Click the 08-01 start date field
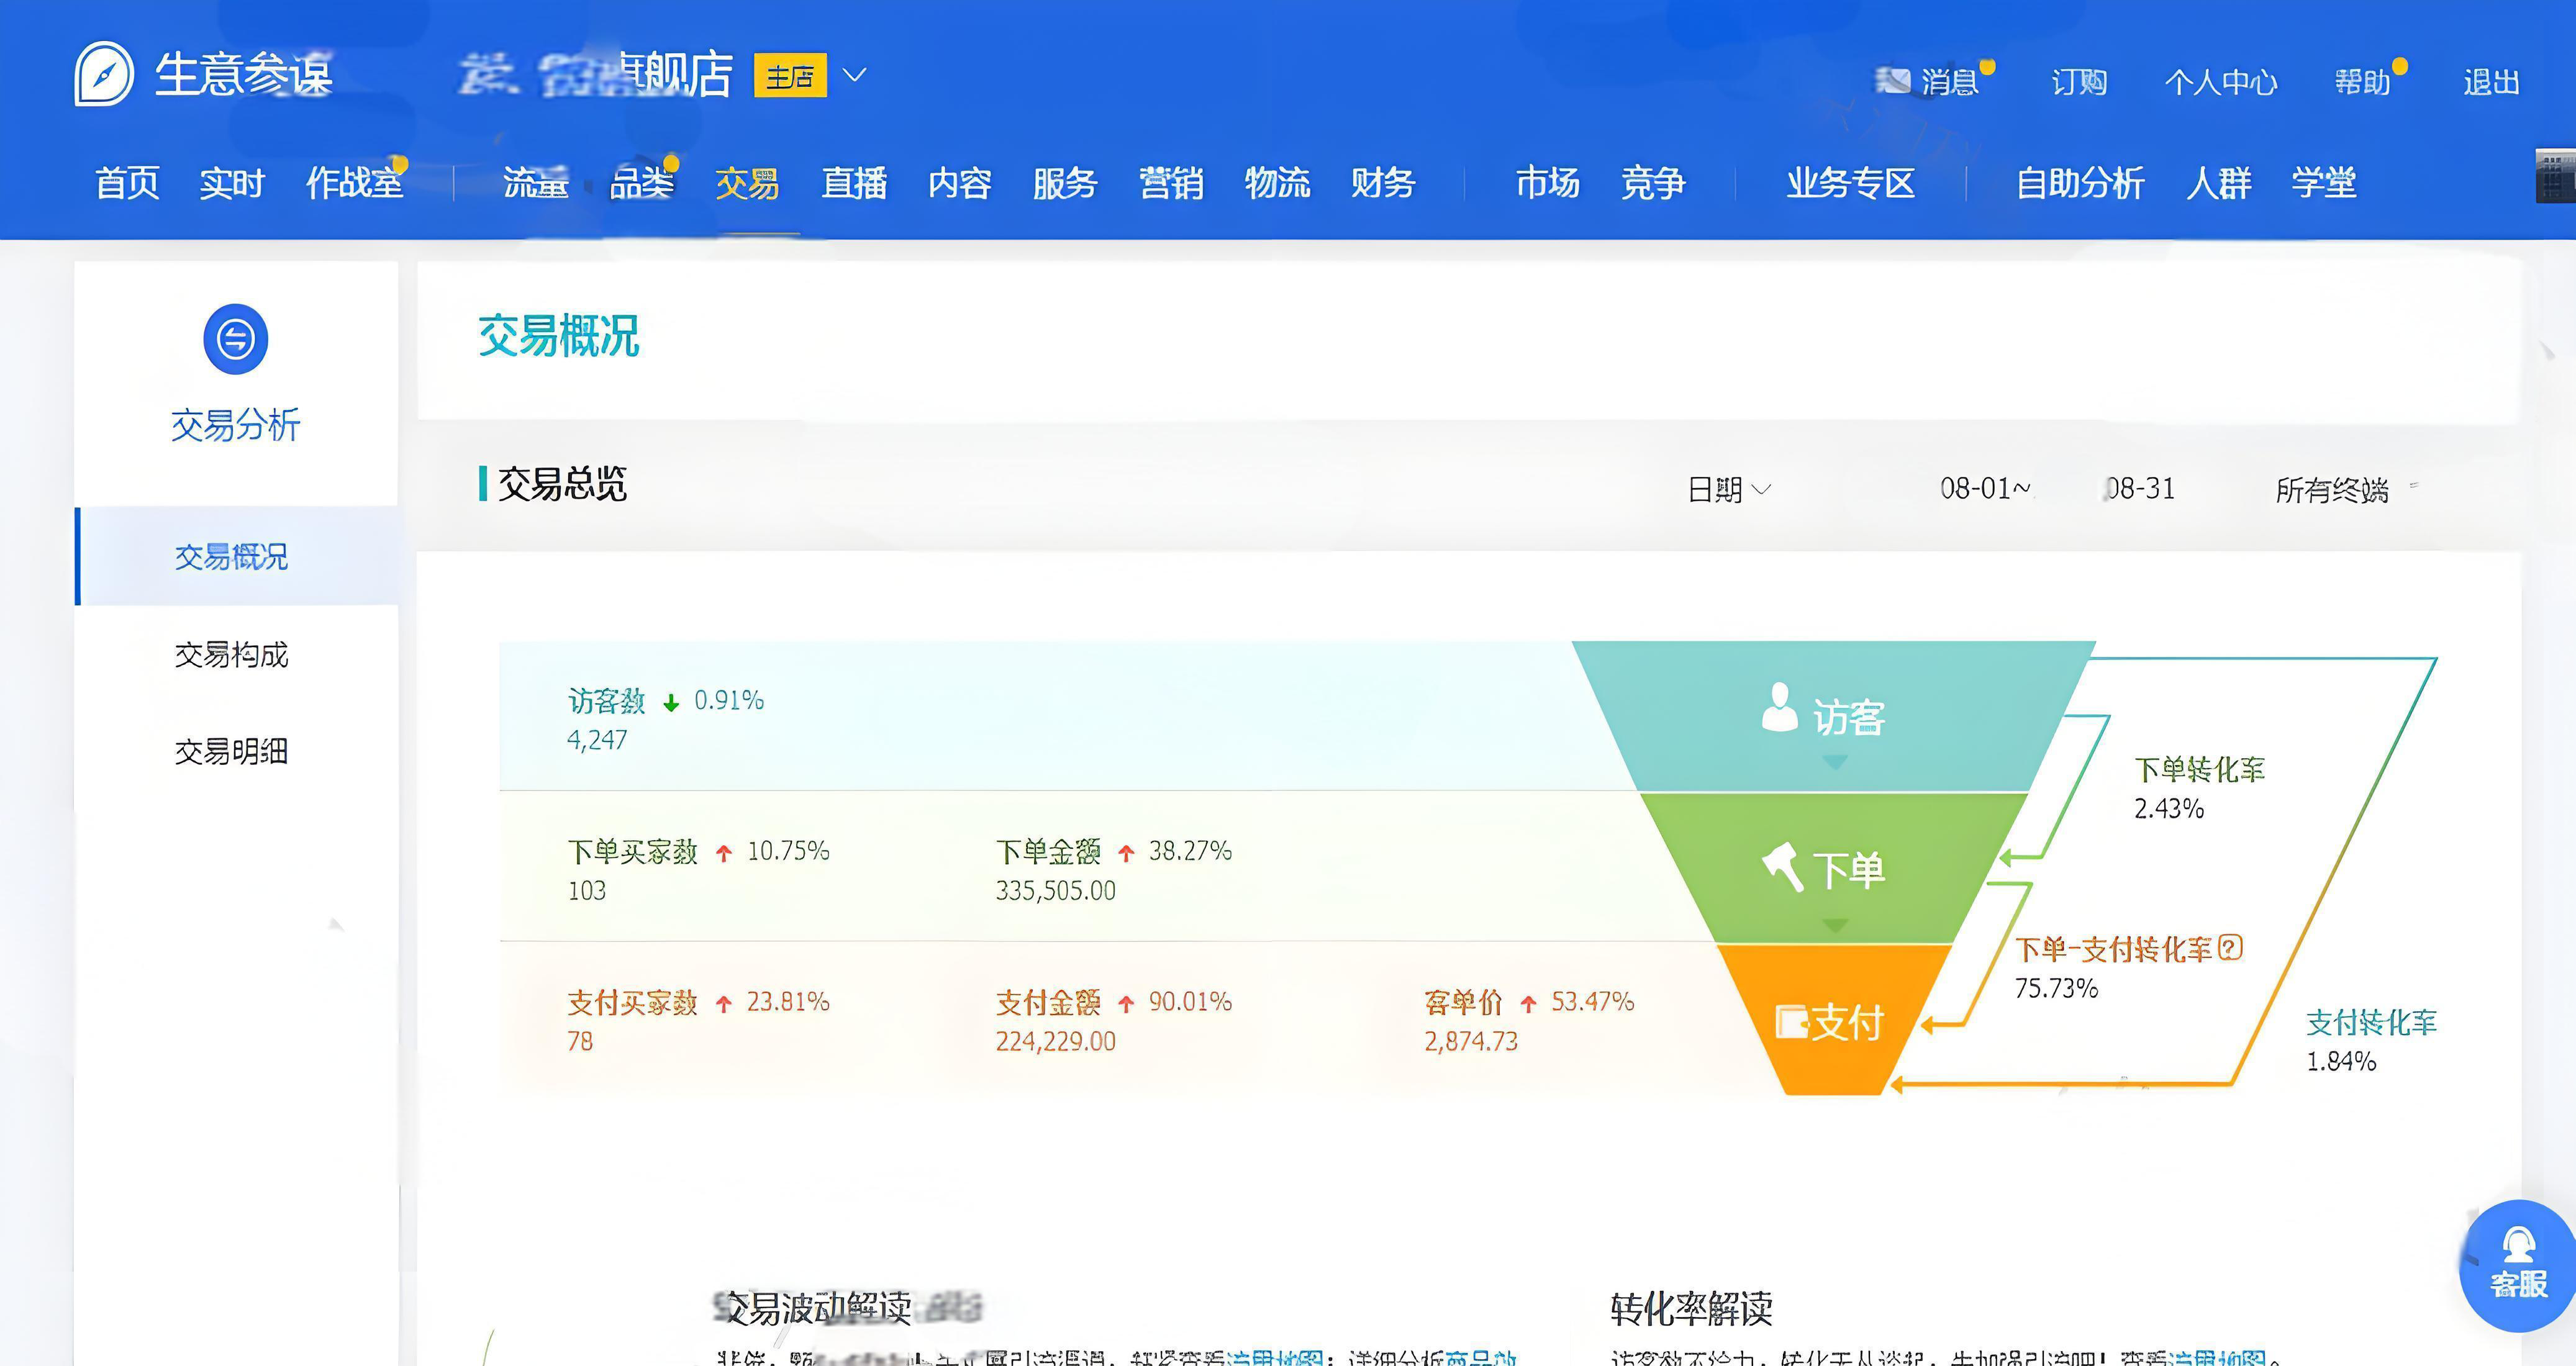 point(1985,488)
